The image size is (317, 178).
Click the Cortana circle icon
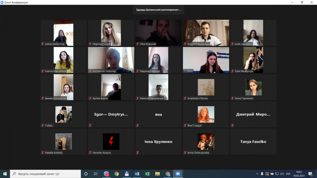(86, 174)
